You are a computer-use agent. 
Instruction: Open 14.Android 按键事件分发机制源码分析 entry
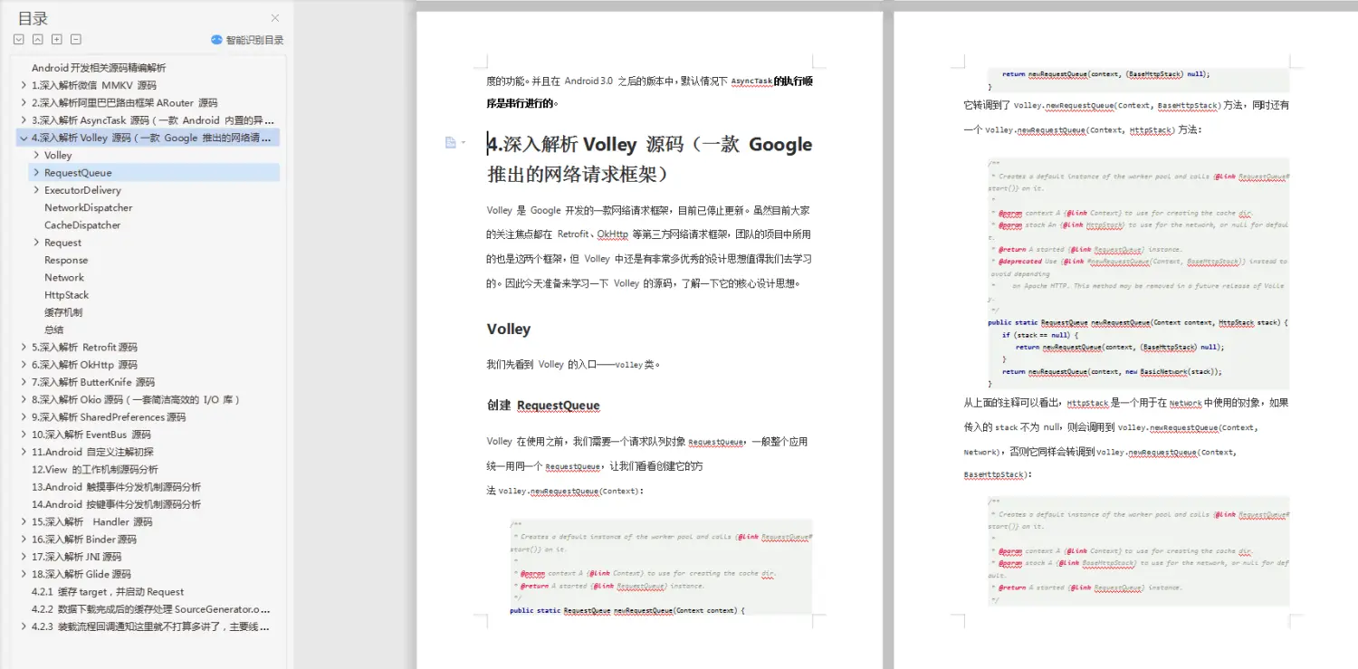[x=117, y=504]
